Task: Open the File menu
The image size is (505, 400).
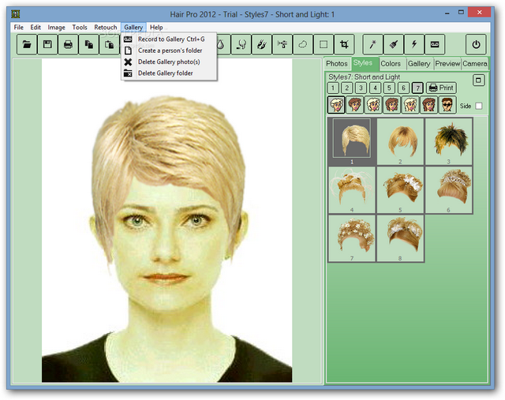Action: click(19, 28)
